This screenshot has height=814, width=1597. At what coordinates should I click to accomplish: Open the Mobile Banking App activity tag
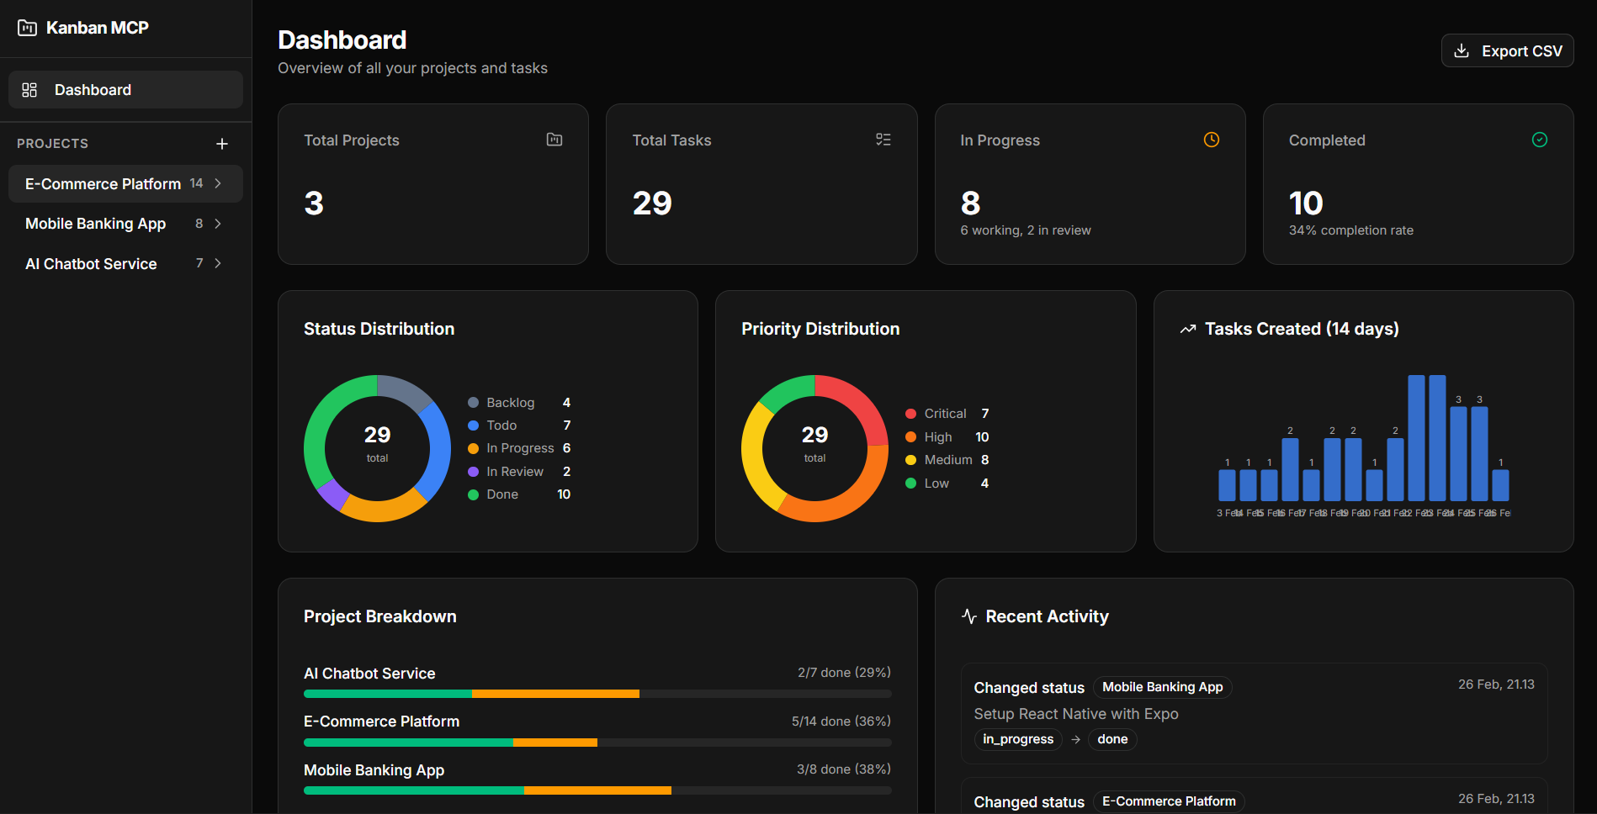pyautogui.click(x=1162, y=687)
